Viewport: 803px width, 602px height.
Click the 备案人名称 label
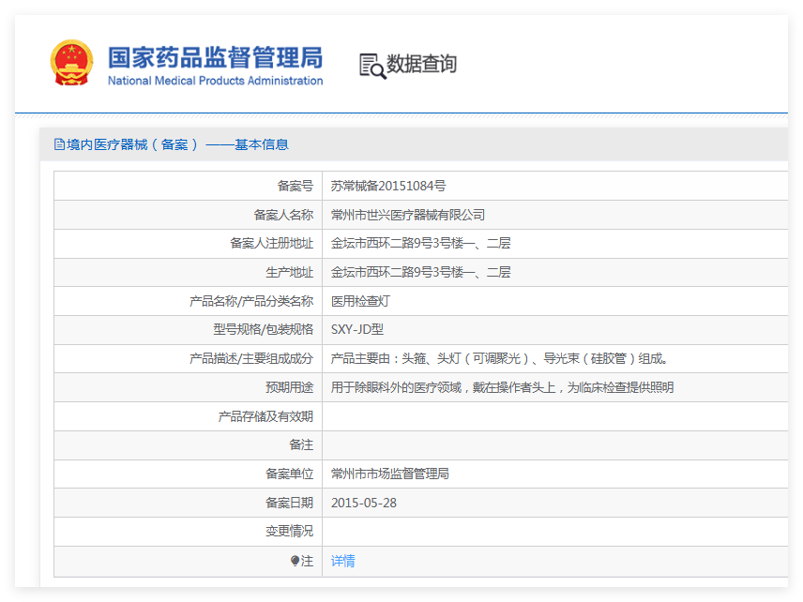(x=283, y=215)
